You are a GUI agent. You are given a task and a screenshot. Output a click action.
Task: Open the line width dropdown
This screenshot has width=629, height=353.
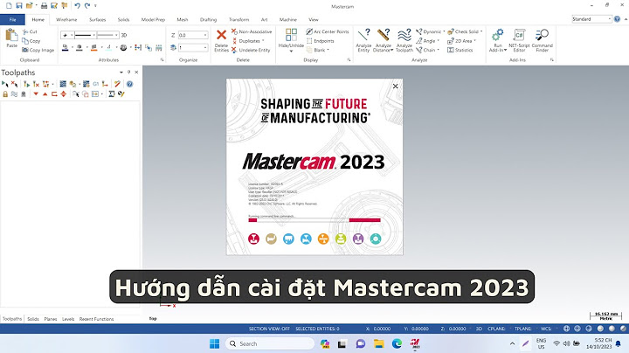pyautogui.click(x=116, y=35)
